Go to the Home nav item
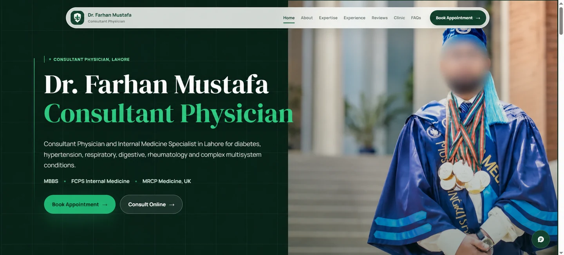The image size is (564, 255). point(289,18)
